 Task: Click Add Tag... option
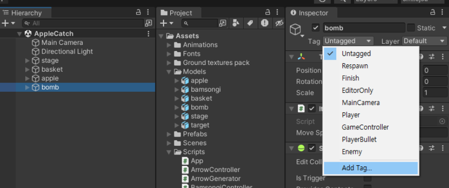[x=371, y=168]
